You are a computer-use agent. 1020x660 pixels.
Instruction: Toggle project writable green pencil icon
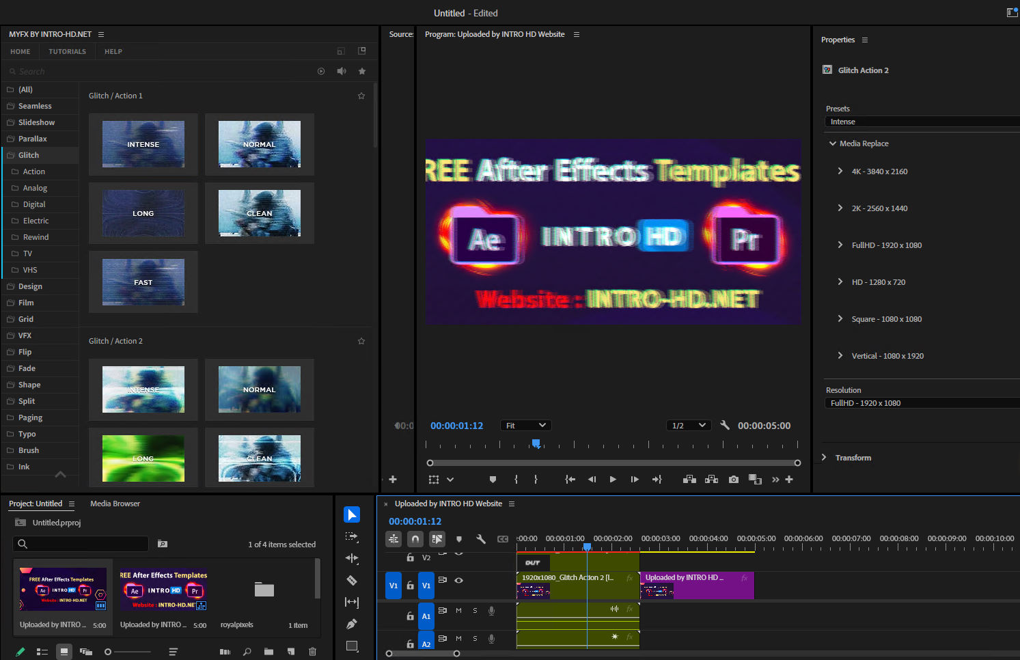[20, 652]
